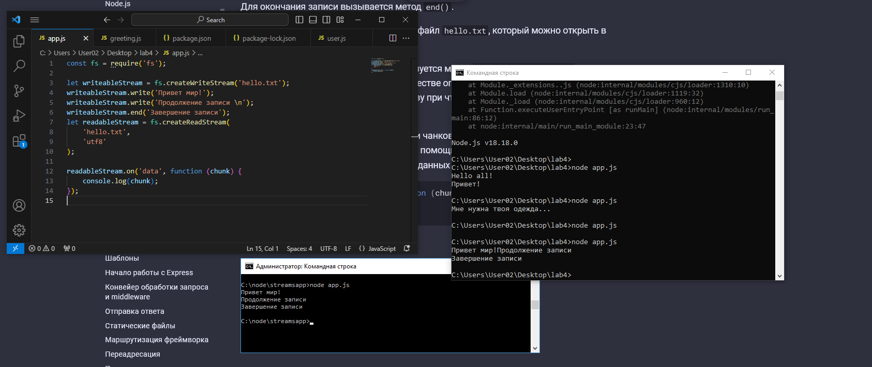
Task: Toggle the secondary side bar layout button
Action: (x=326, y=20)
